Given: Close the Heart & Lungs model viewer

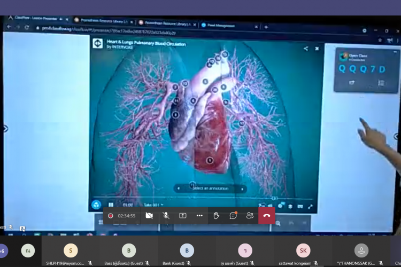Looking at the screenshot, I should (x=317, y=49).
